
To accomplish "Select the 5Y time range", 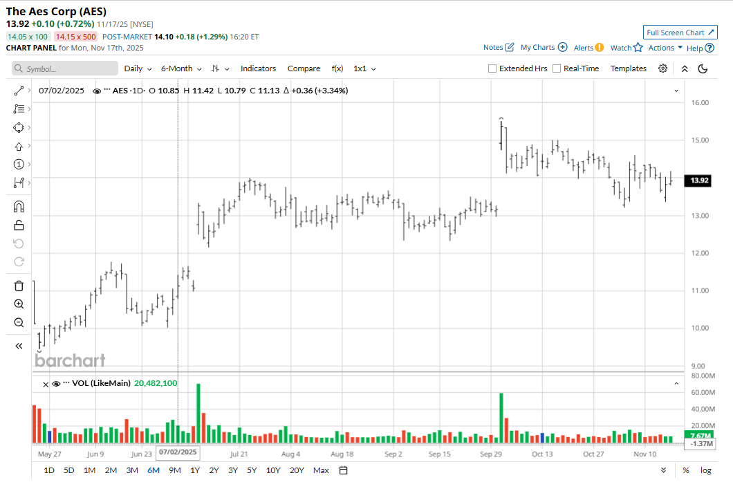I will tap(252, 470).
